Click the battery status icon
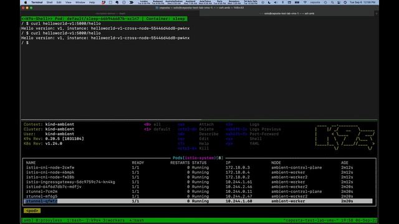Image resolution: width=399 pixels, height=224 pixels. (x=297, y=2)
